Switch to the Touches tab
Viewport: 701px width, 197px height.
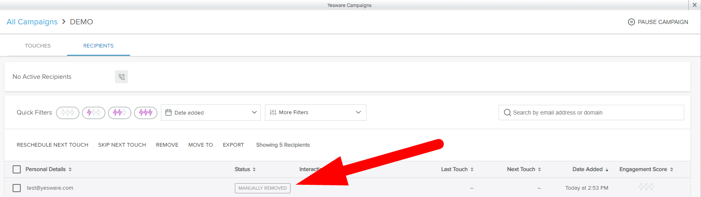click(x=38, y=46)
